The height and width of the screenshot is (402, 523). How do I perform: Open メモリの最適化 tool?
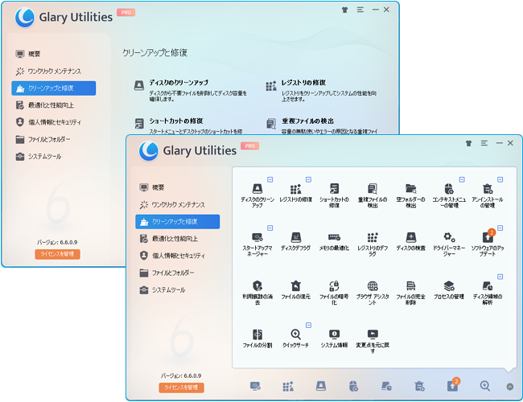[334, 241]
